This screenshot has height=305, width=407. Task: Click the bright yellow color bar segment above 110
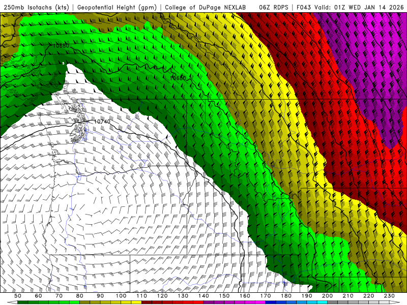coord(136,302)
